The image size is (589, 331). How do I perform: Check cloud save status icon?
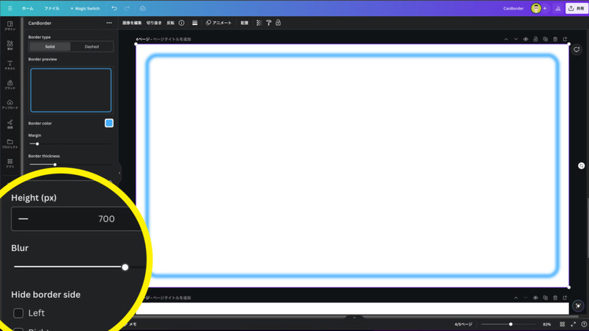point(143,8)
